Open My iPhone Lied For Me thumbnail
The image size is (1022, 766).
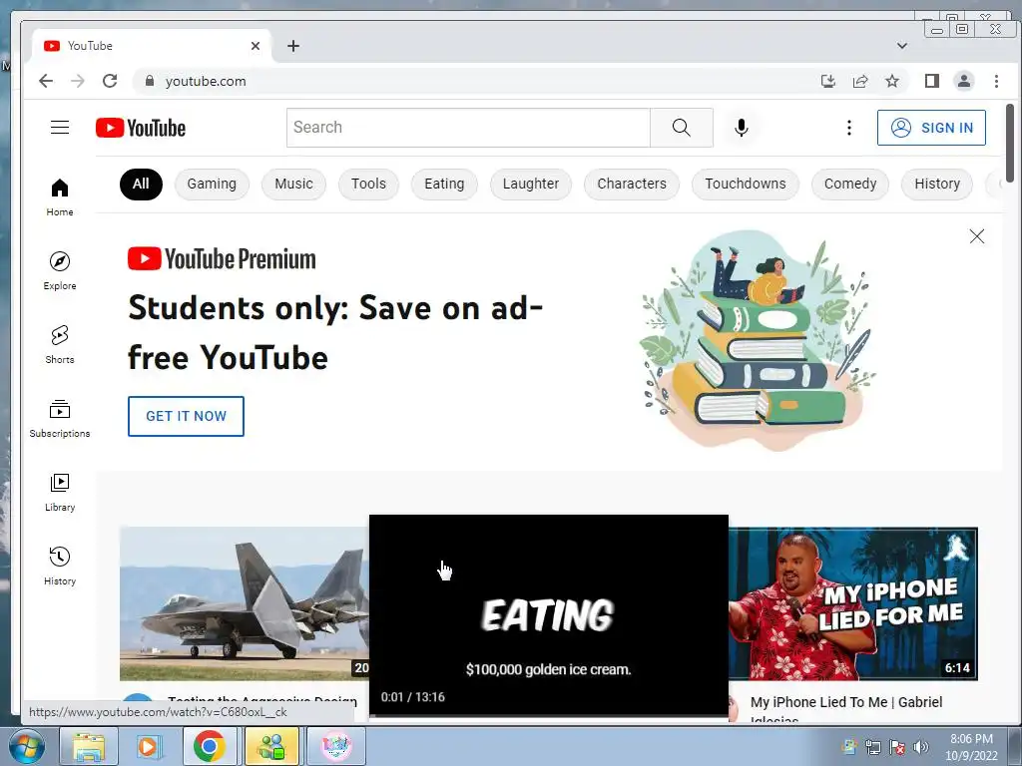pos(853,603)
